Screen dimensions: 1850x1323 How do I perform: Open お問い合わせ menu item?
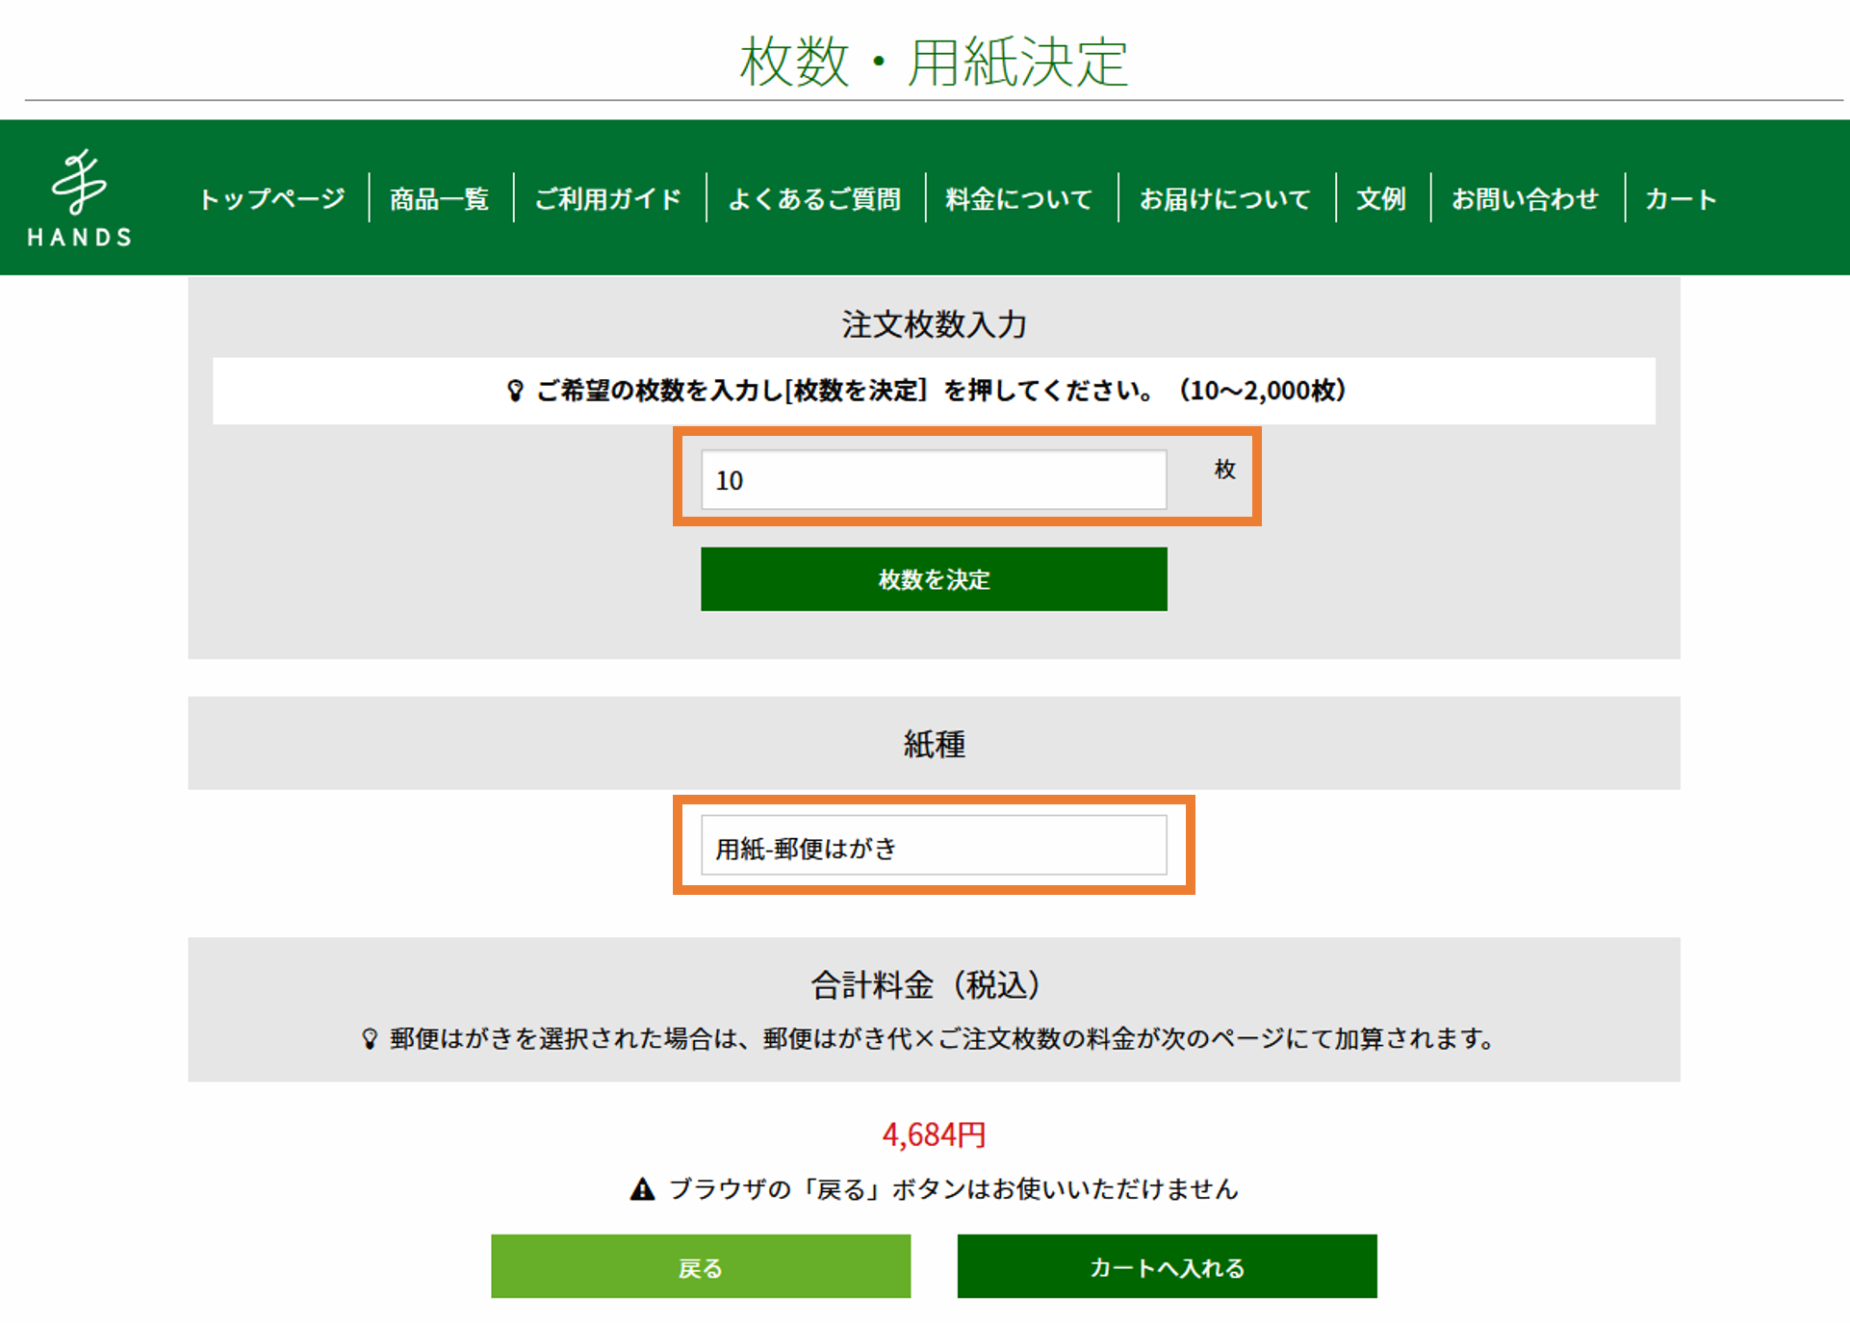(x=1526, y=198)
